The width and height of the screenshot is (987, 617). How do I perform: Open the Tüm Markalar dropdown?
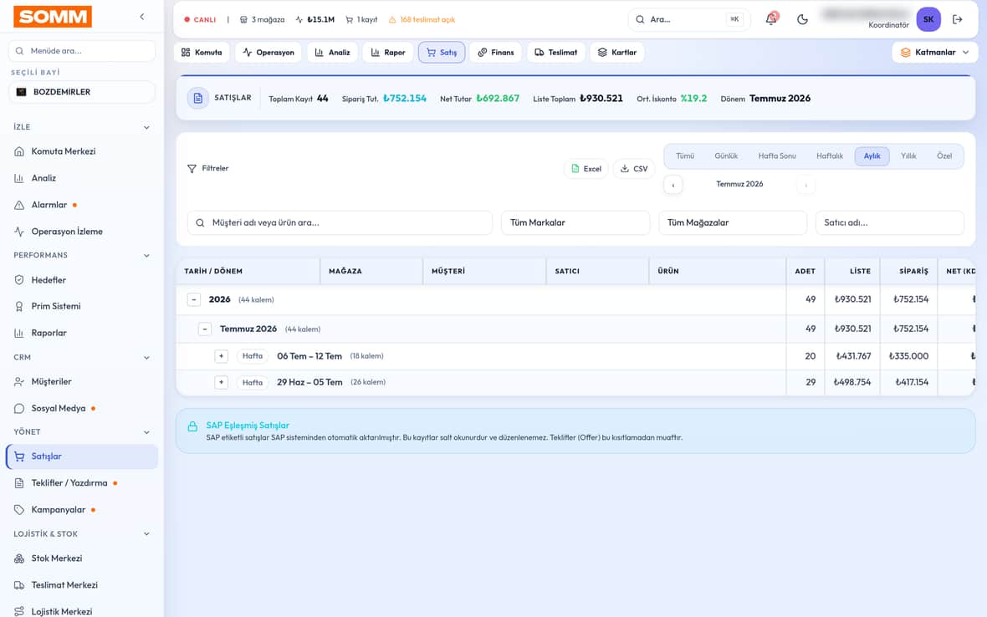[575, 222]
